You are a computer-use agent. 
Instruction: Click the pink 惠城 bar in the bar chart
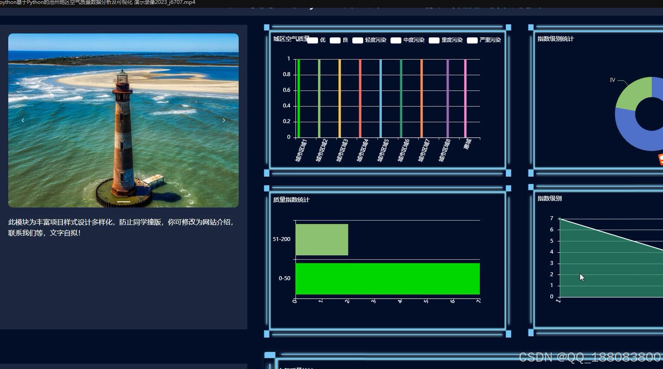click(x=464, y=98)
